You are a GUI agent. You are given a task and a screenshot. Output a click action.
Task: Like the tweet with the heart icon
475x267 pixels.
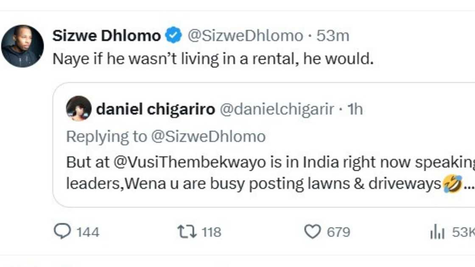point(312,232)
